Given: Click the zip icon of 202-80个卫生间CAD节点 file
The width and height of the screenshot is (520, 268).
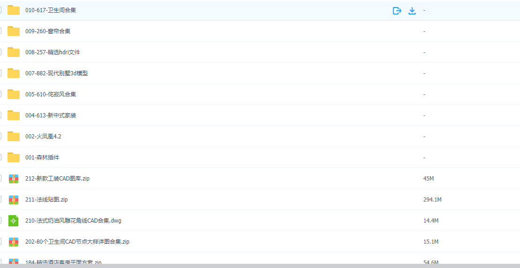Looking at the screenshot, I should pyautogui.click(x=14, y=242).
